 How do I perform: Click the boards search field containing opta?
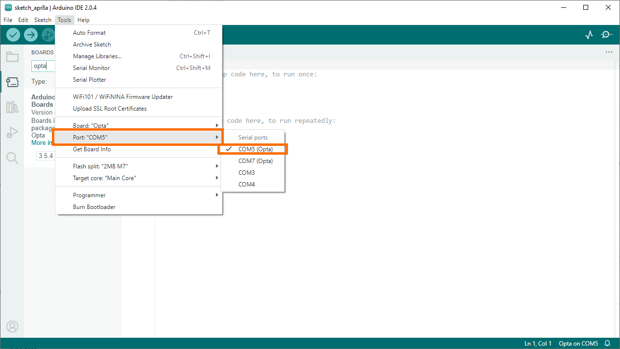43,66
